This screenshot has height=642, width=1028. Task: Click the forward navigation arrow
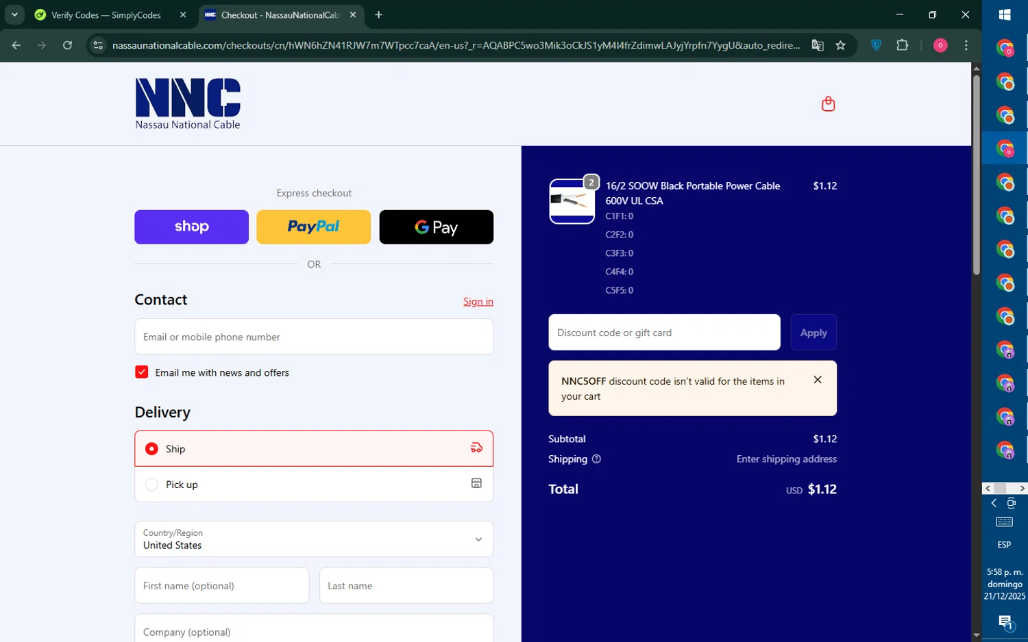(42, 45)
